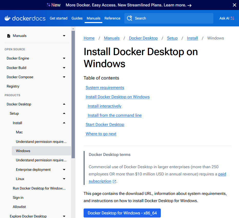
Task: Go to Install breadcrumb link
Action: click(x=192, y=38)
